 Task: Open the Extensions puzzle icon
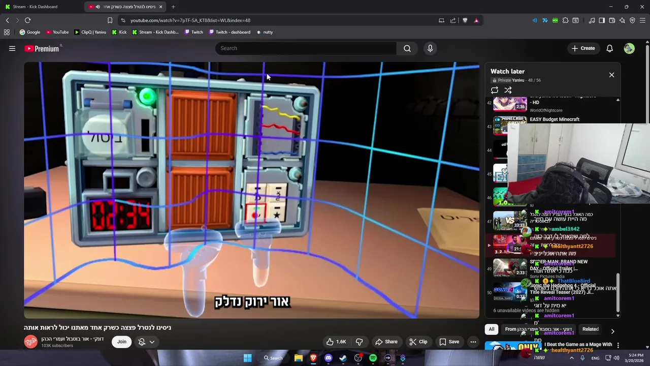point(565,20)
